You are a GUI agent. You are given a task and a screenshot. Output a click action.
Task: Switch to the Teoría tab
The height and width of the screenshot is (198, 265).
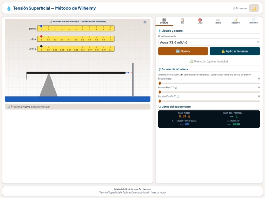click(218, 21)
